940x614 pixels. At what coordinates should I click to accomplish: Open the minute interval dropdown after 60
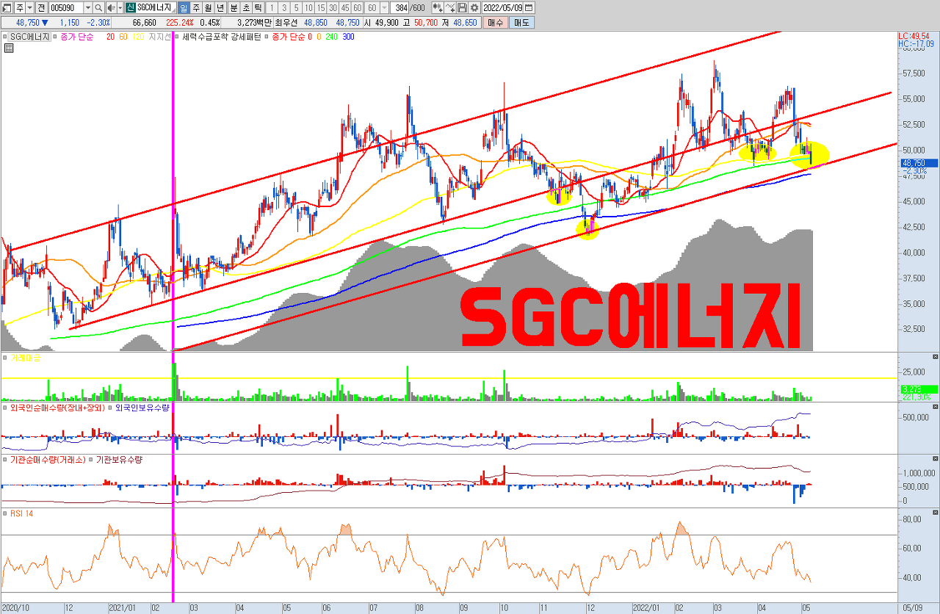click(x=384, y=7)
